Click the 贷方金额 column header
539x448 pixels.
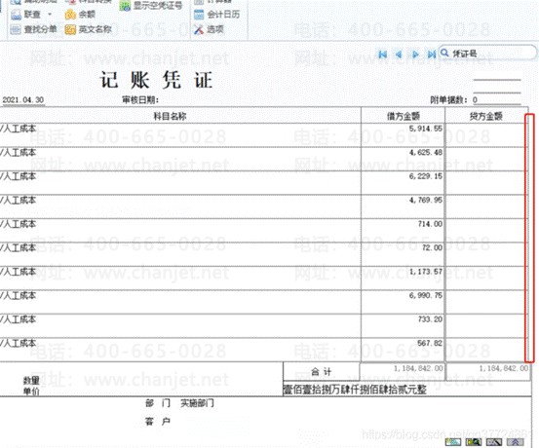point(485,116)
